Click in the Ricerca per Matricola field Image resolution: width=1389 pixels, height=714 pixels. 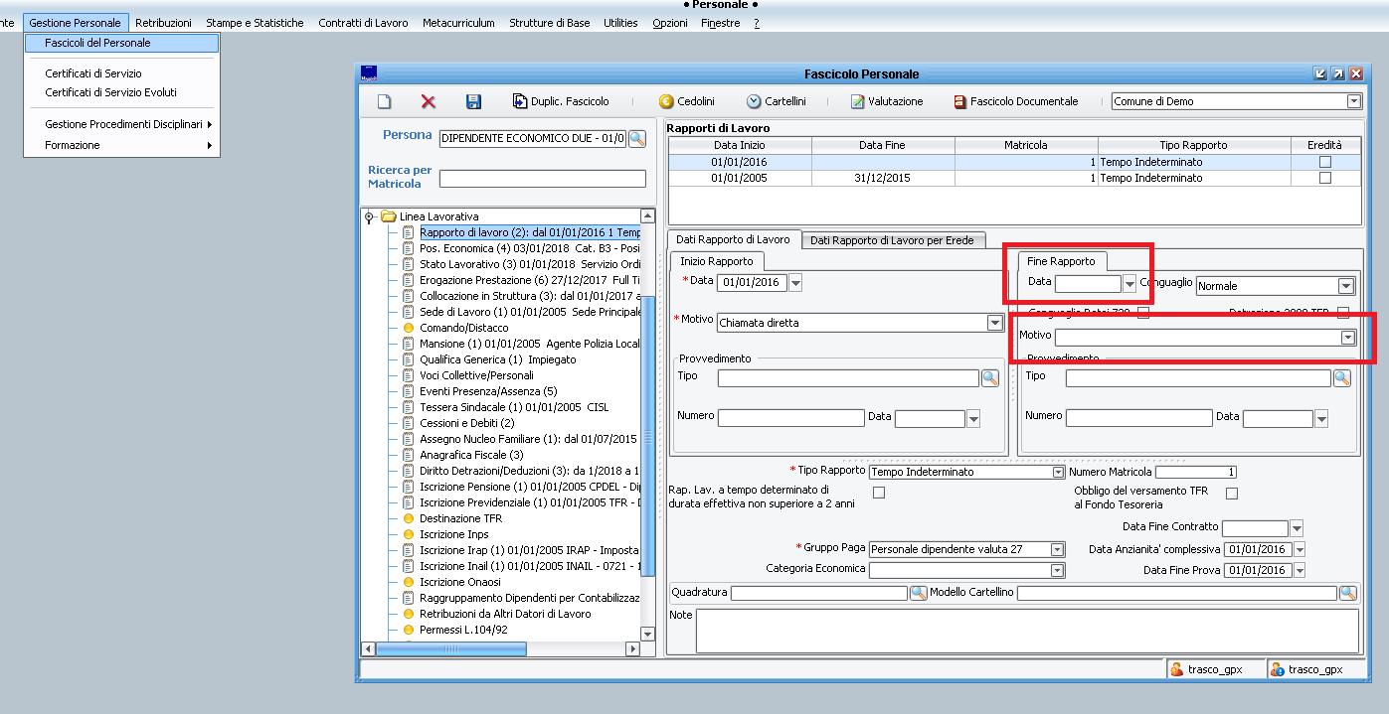pos(542,179)
